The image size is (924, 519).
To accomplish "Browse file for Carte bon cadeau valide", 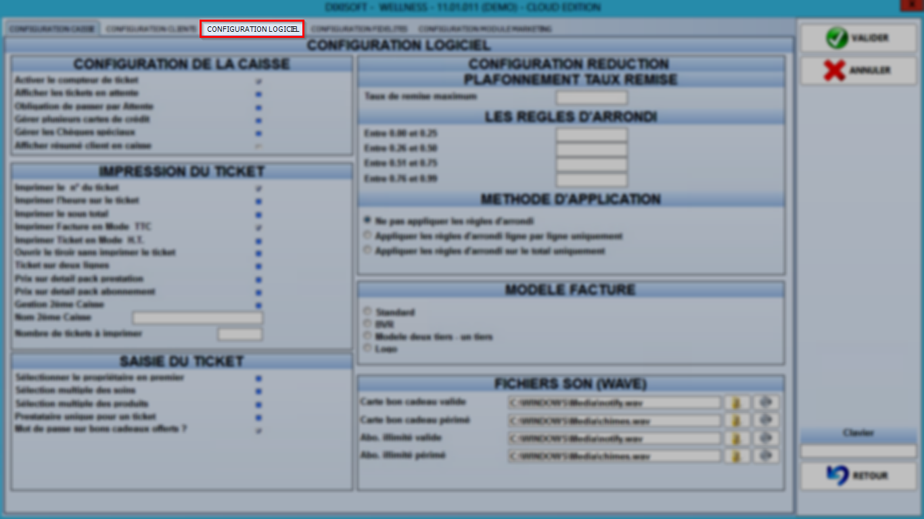I will (737, 403).
